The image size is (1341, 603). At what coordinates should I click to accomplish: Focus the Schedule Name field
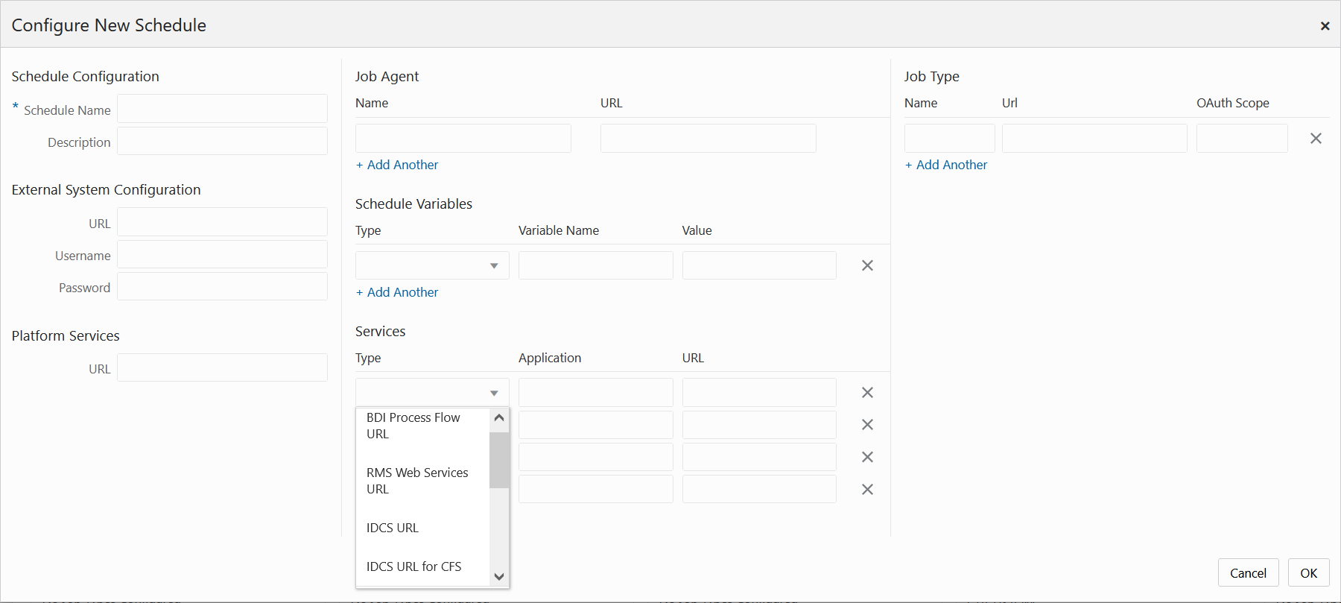222,109
